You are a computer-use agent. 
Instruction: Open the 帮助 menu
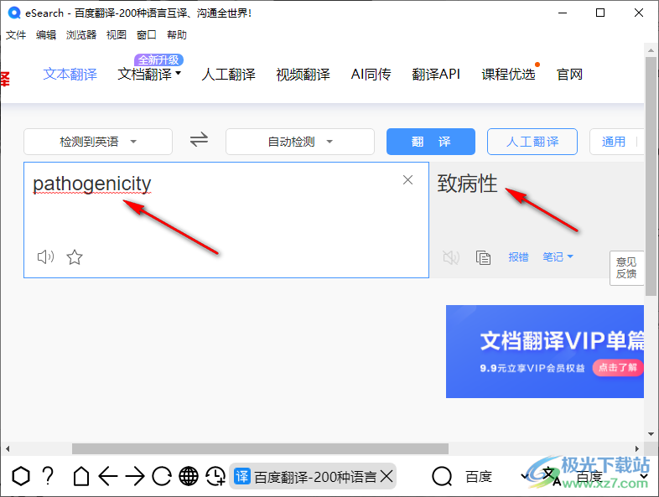click(177, 35)
